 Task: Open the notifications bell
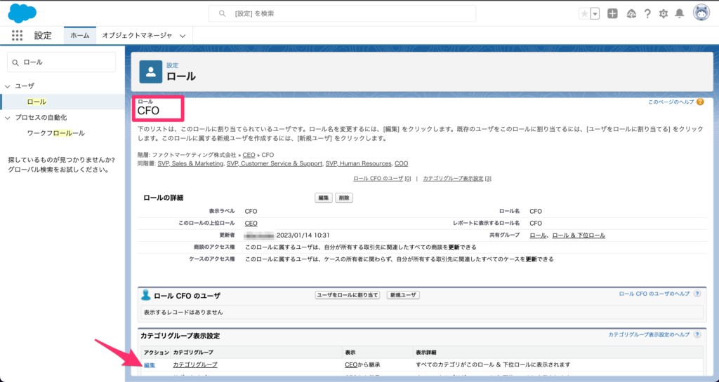pyautogui.click(x=680, y=14)
